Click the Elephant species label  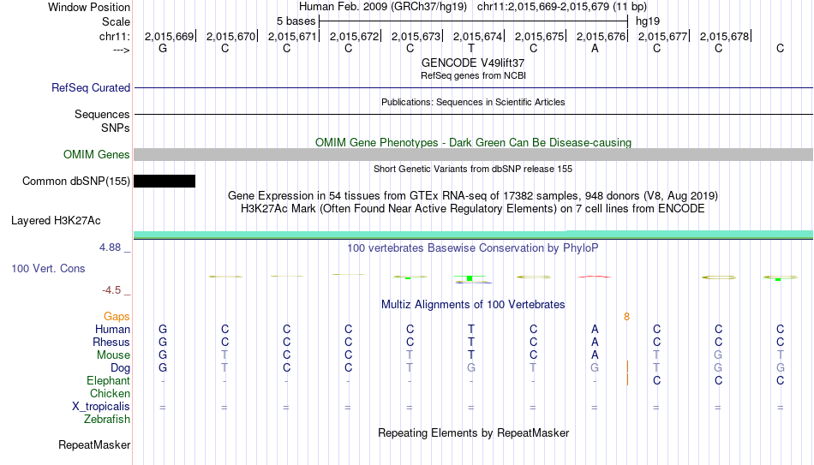108,380
